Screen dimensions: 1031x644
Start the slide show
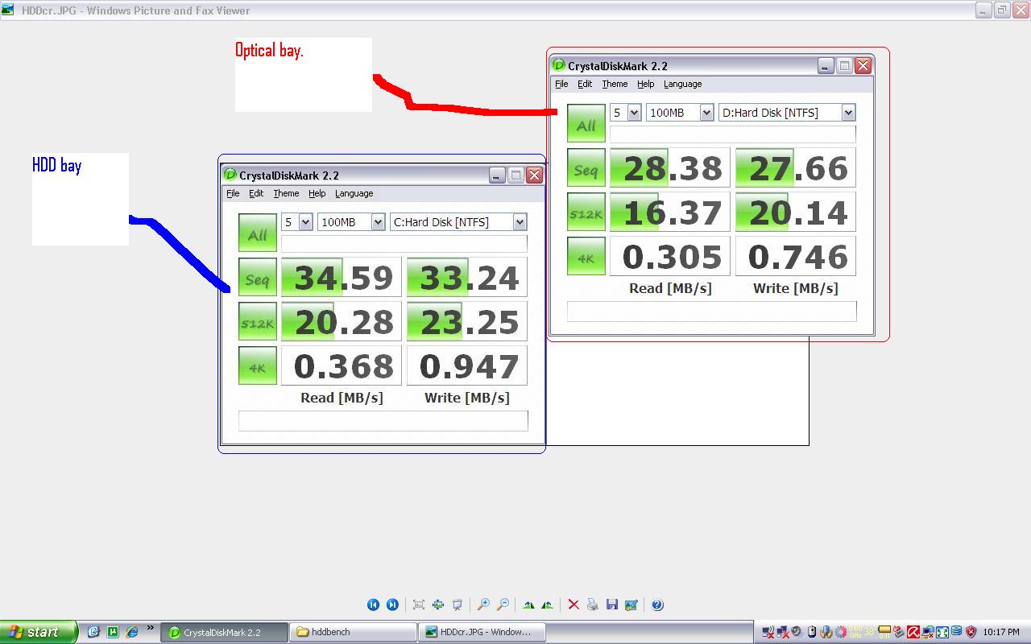click(x=458, y=605)
